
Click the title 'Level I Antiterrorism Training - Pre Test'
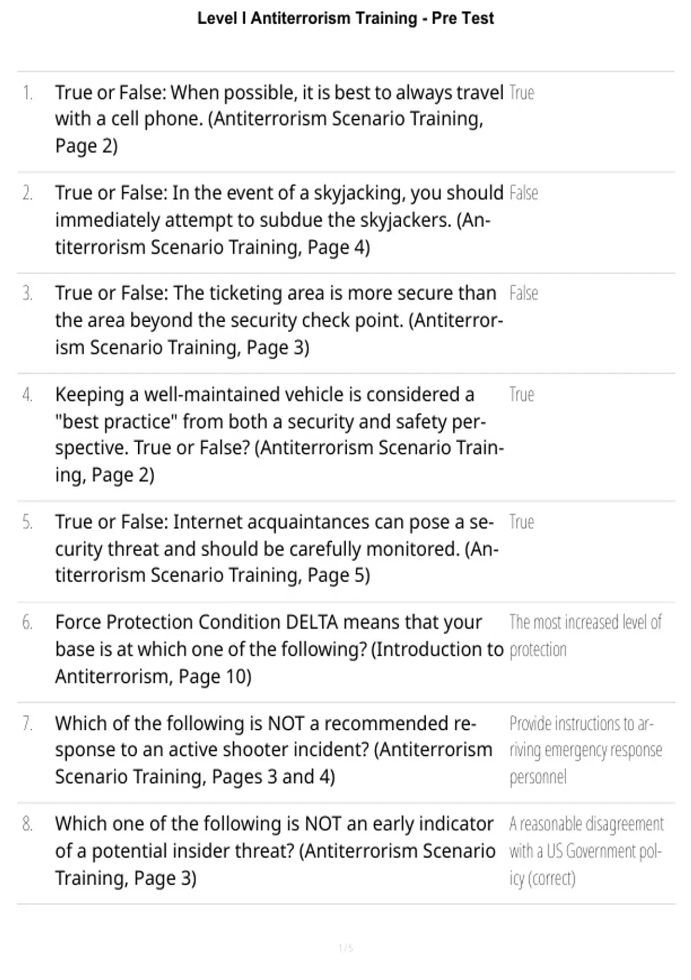(345, 18)
